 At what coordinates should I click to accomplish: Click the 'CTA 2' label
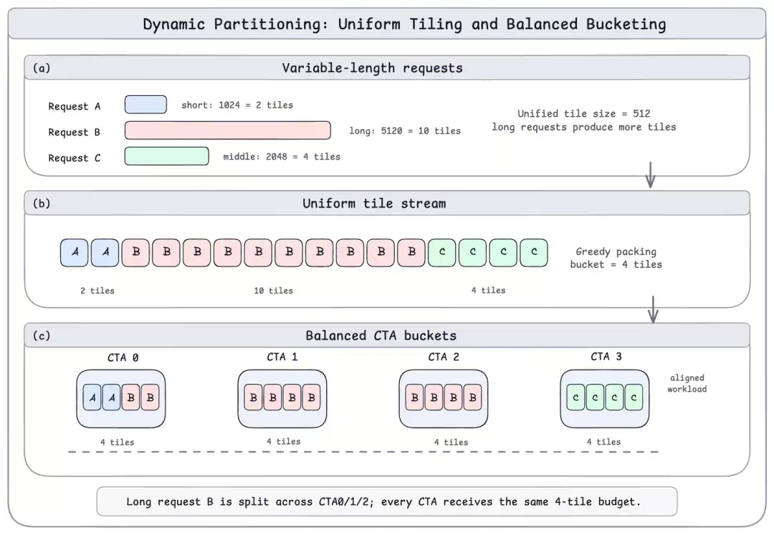pyautogui.click(x=444, y=357)
